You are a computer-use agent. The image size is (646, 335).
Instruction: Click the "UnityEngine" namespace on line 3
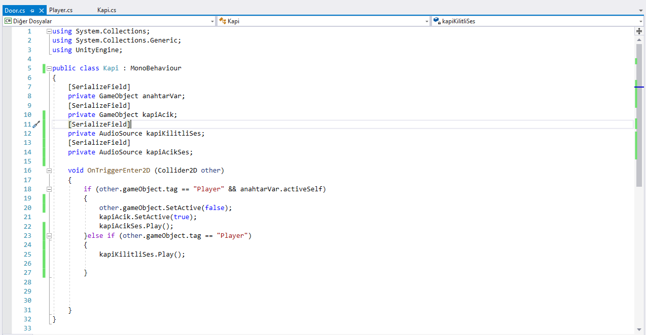click(97, 50)
